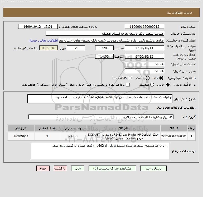
Task: Click the price validity hour 14:00 field
Action: (x=104, y=56)
